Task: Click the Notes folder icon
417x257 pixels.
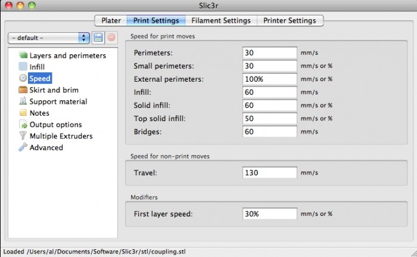Action: point(23,113)
